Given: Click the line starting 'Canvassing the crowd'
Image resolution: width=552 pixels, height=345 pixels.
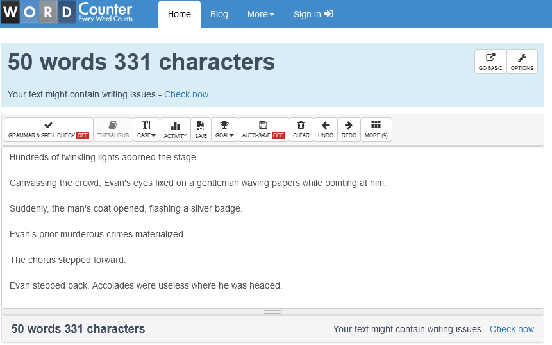Looking at the screenshot, I should [x=198, y=183].
